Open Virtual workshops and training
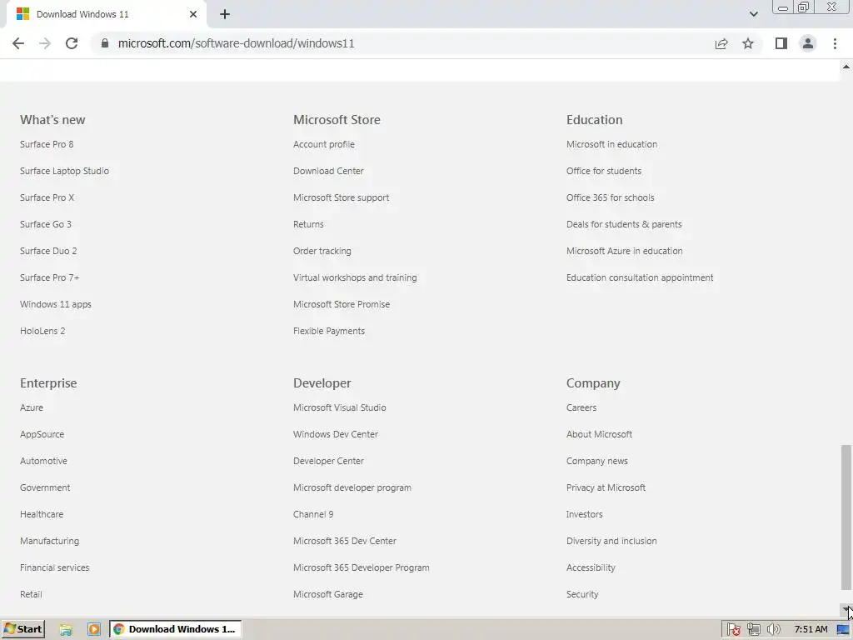The width and height of the screenshot is (853, 640). click(x=355, y=277)
